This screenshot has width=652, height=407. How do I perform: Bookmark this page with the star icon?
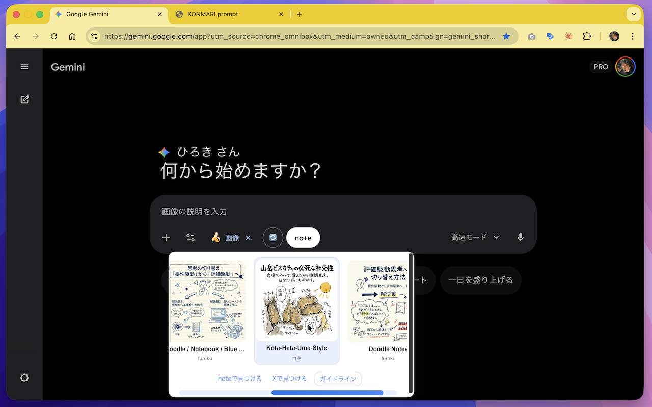[x=506, y=36]
